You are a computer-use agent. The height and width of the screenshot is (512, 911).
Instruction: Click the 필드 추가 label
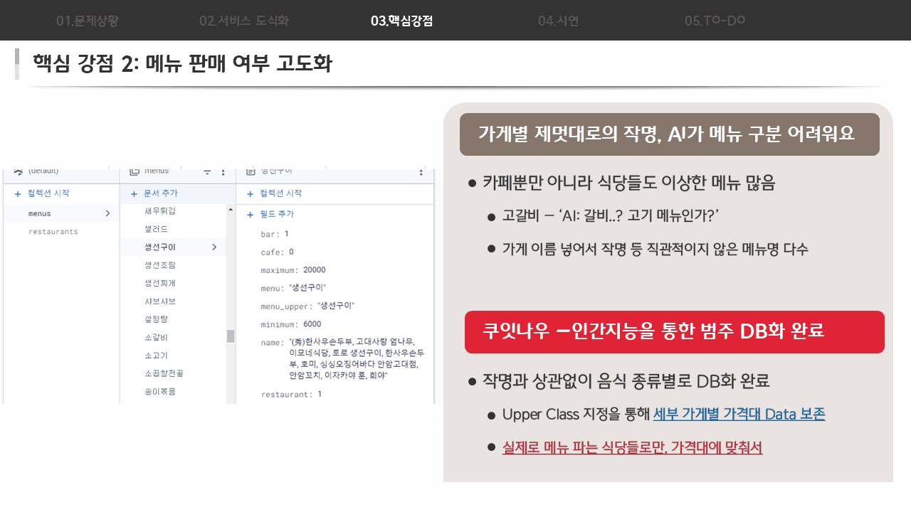coord(277,214)
